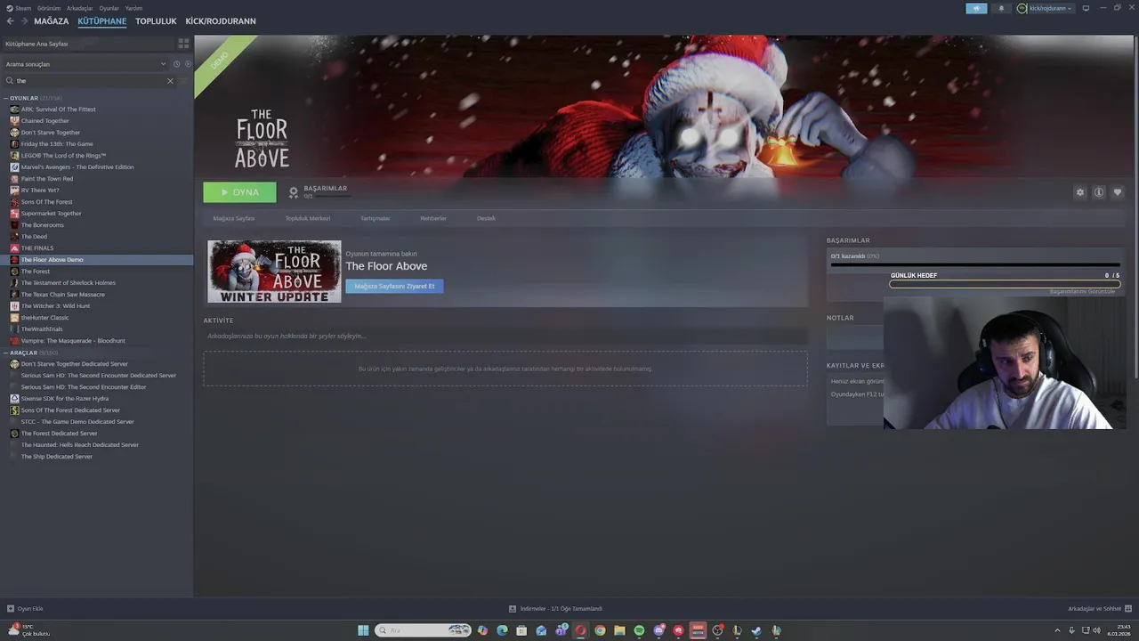This screenshot has width=1139, height=641.
Task: Open the notifications bell
Action: pos(1001,8)
